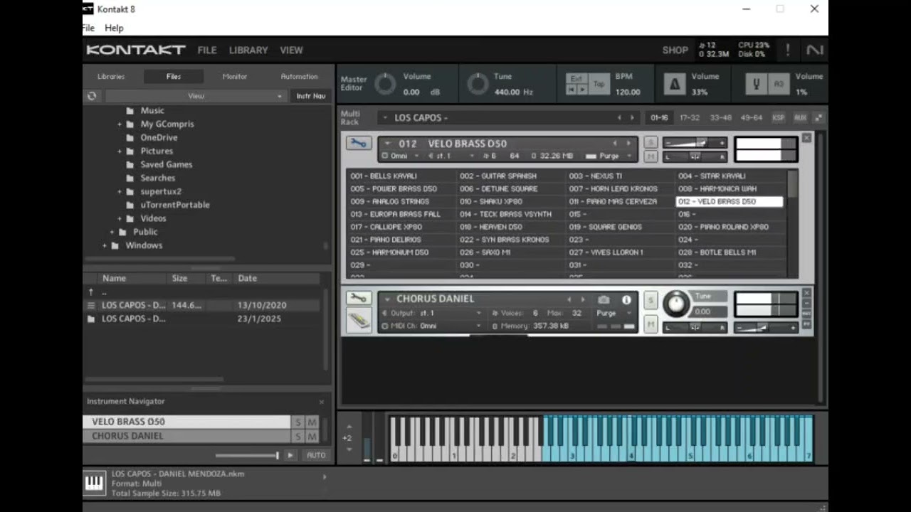Adjust the CHORUS DANIEL Tune knob

[676, 304]
